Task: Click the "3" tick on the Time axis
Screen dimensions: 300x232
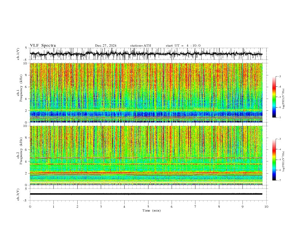Action: pyautogui.click(x=101, y=207)
